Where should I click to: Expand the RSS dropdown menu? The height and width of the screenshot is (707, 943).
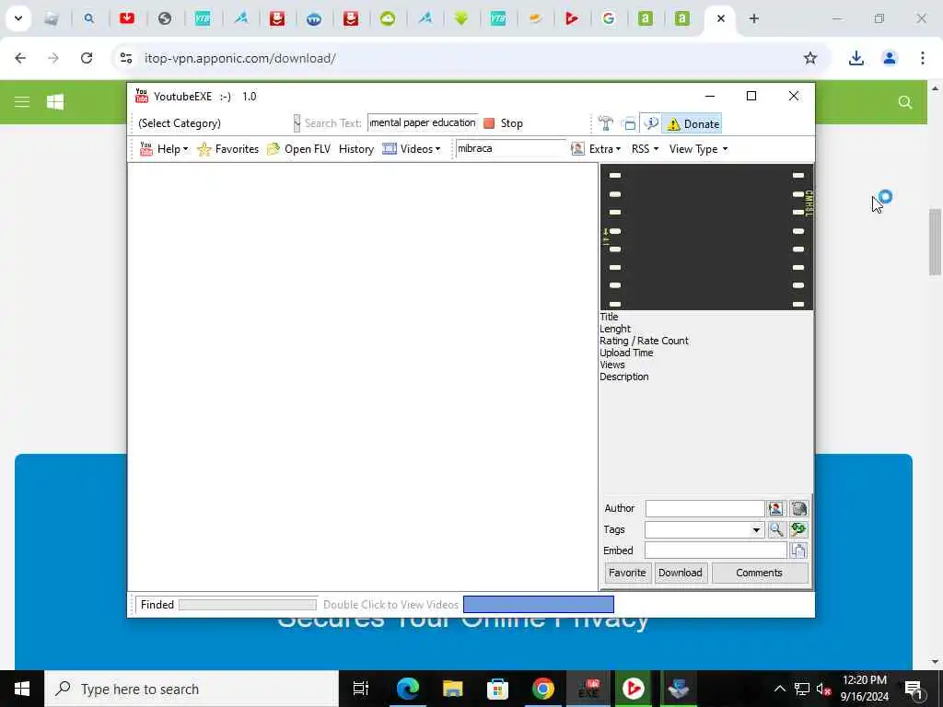[645, 149]
